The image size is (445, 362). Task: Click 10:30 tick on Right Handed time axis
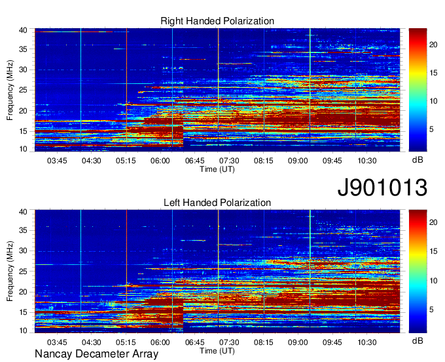click(x=367, y=161)
